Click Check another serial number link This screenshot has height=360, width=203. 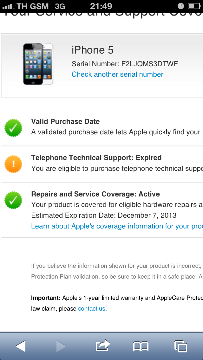coord(117,74)
